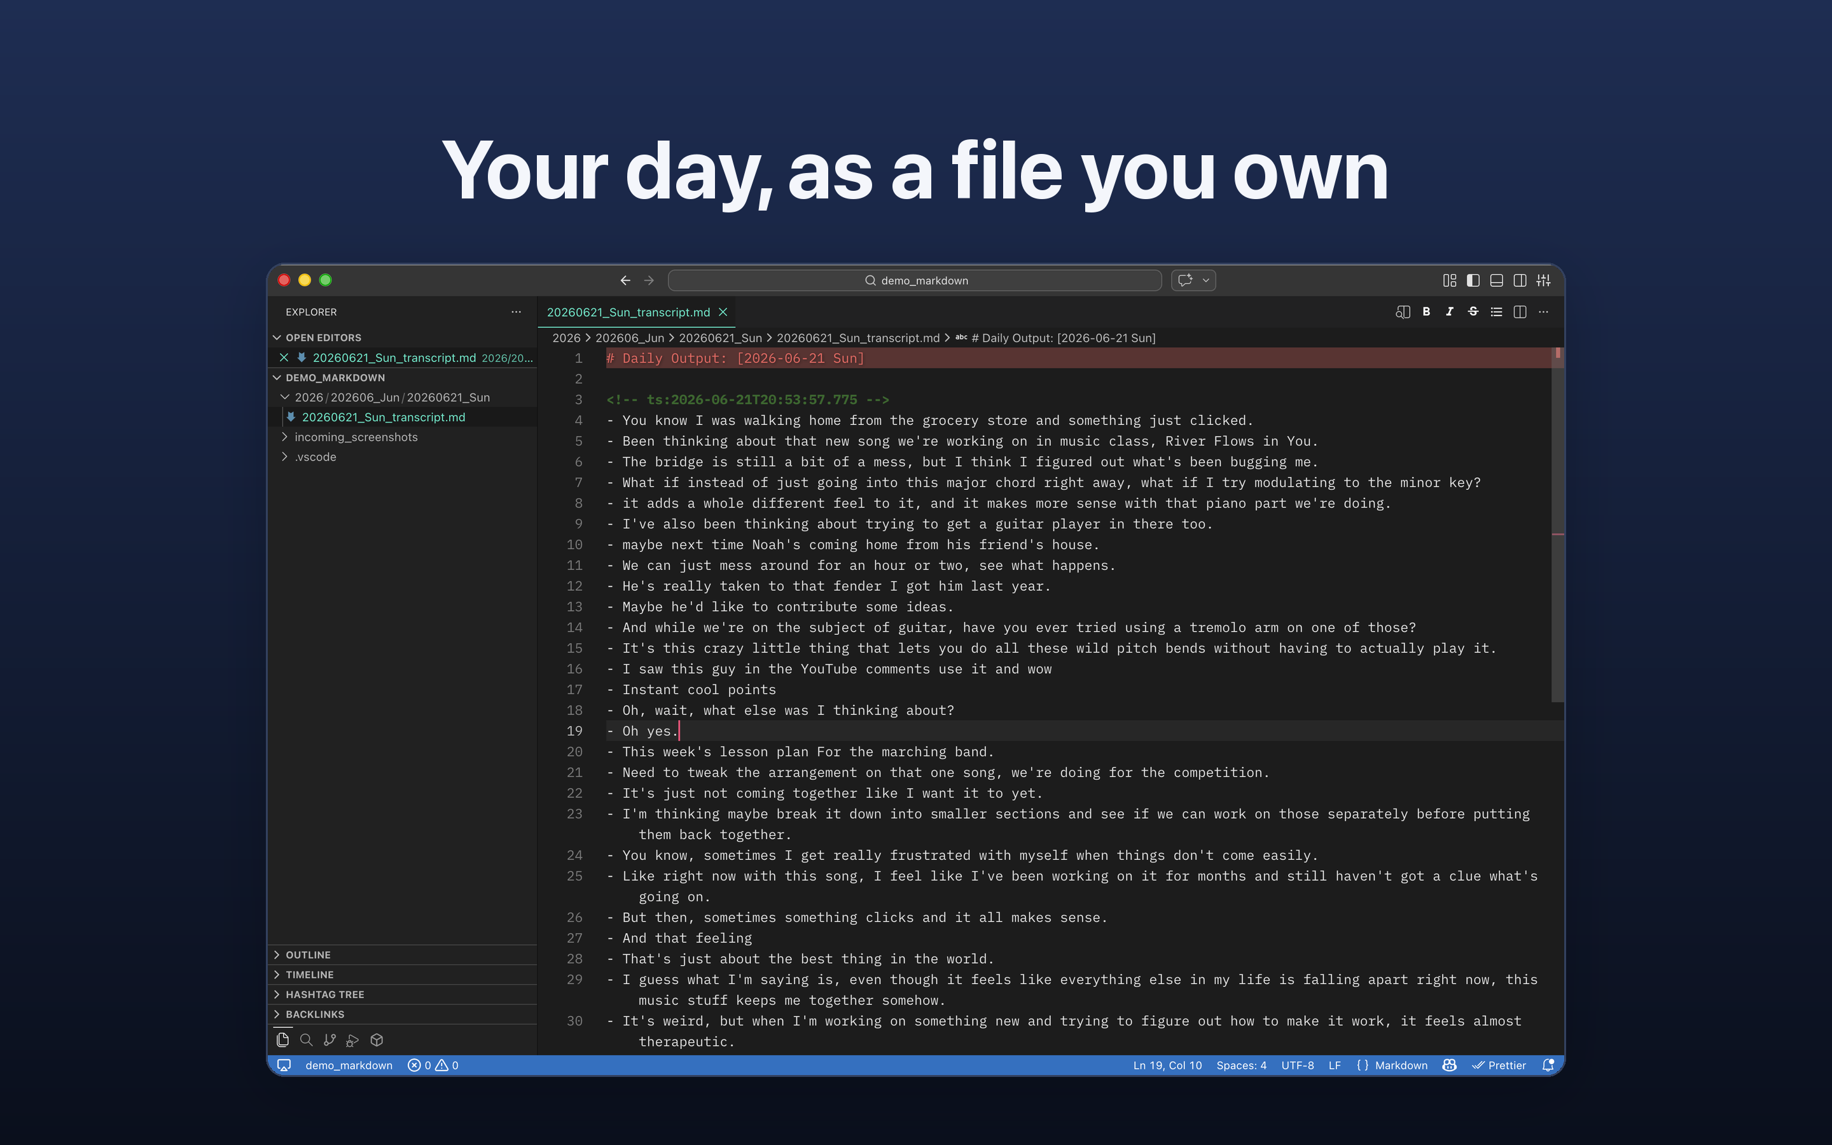Open the Source Control view icon
1832x1145 pixels.
tap(330, 1040)
